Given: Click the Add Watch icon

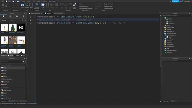Looking at the screenshot, I should point(74,5).
